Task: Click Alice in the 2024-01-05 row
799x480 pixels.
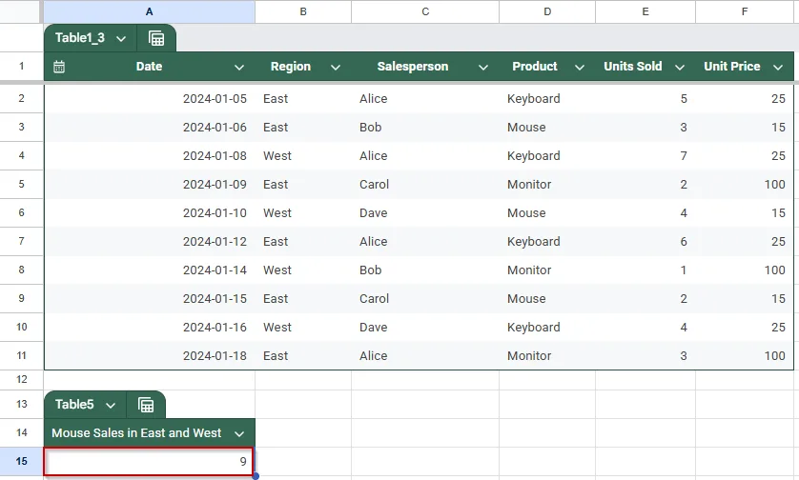Action: tap(373, 99)
